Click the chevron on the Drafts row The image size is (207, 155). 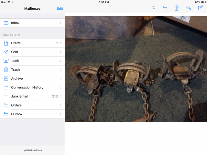(60, 43)
